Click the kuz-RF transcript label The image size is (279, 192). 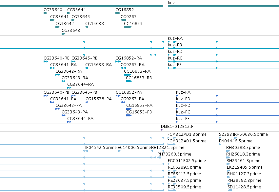[x=175, y=65]
